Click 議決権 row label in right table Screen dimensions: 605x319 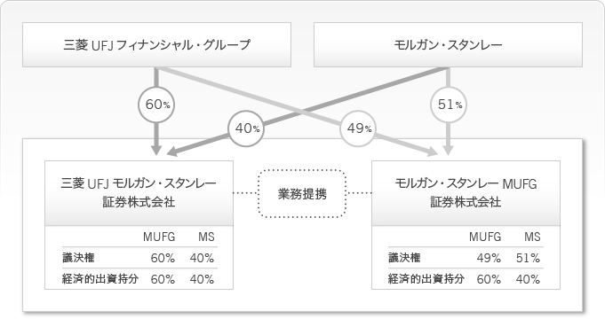(x=404, y=258)
